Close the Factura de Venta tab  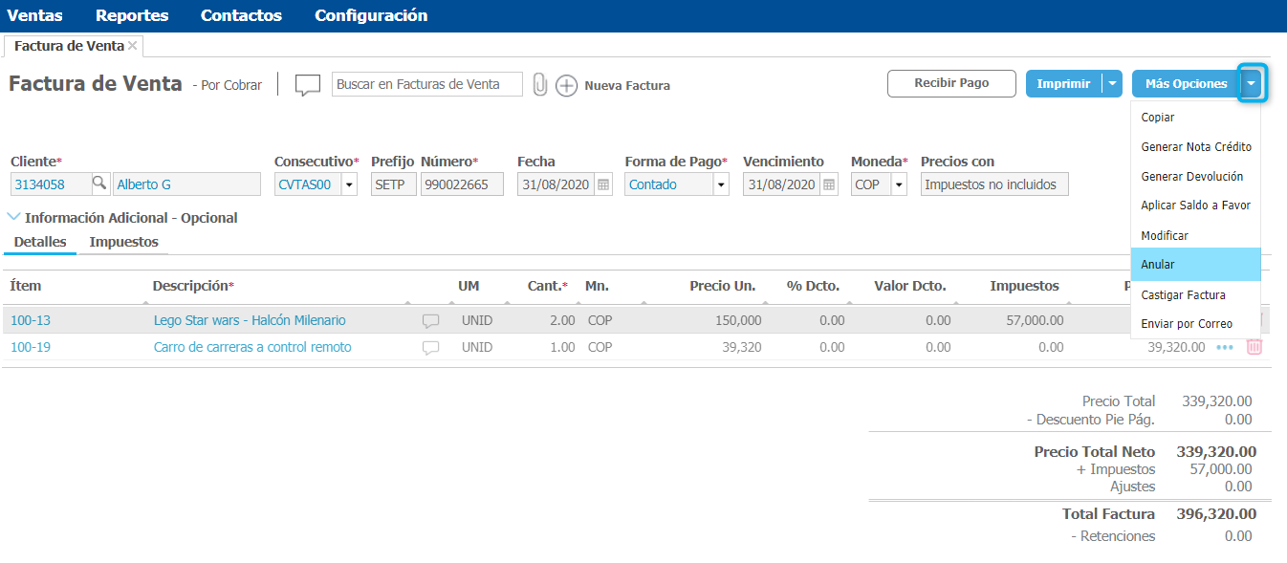click(133, 46)
